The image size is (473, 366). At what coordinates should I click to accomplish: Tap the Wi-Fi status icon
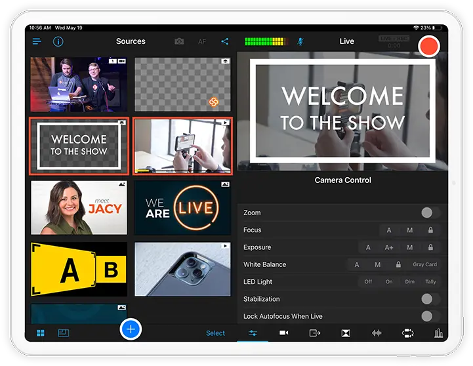pos(416,28)
